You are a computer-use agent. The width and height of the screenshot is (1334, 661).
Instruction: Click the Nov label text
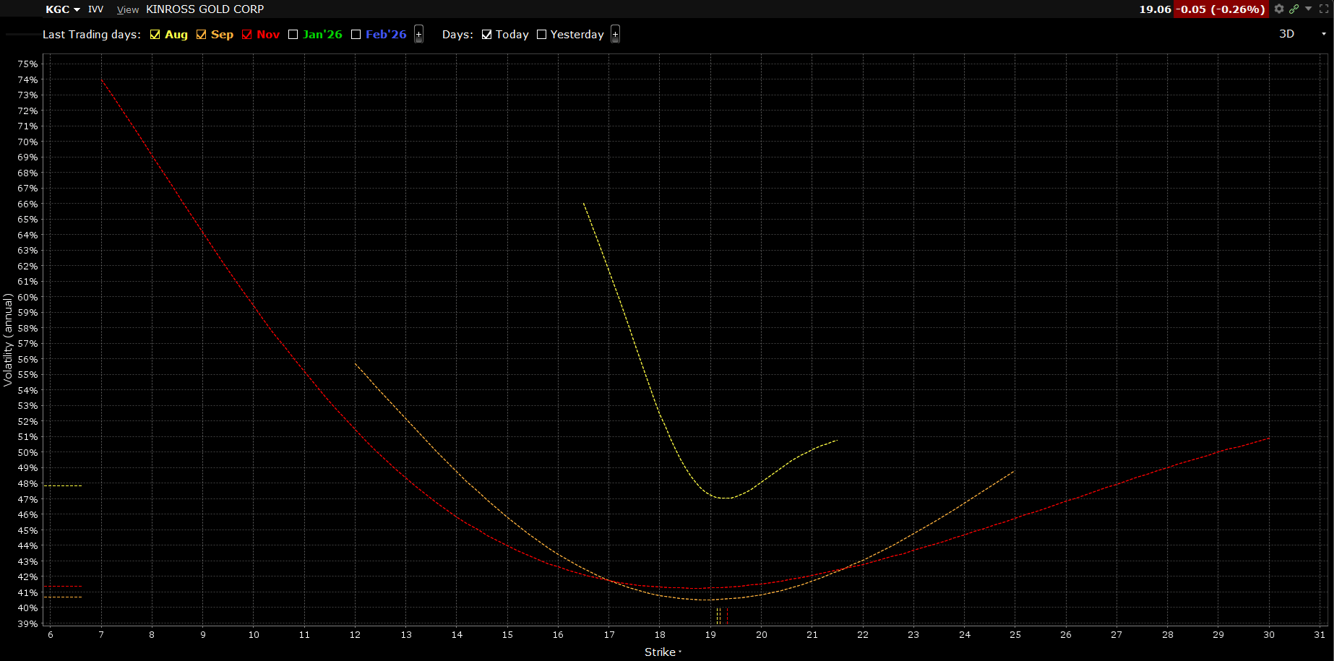click(268, 35)
